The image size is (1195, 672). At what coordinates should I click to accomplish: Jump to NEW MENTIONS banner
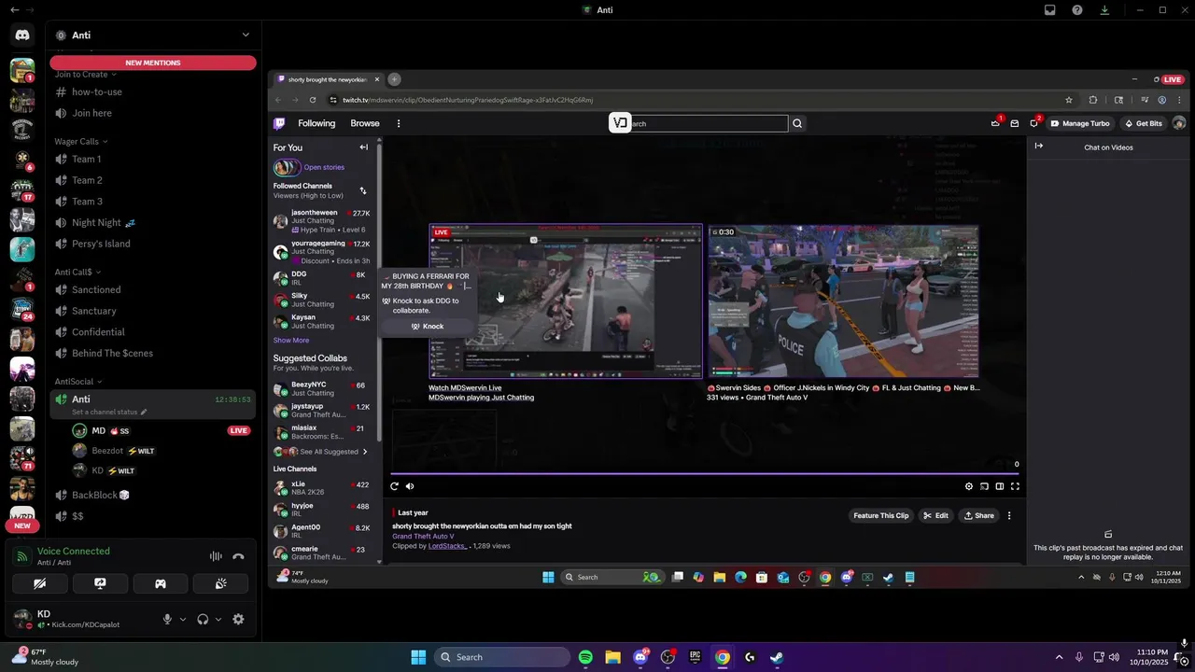[153, 63]
